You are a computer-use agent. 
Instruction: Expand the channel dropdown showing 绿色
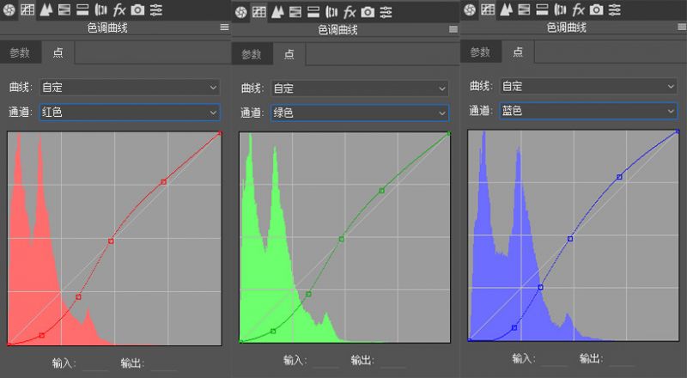point(360,113)
